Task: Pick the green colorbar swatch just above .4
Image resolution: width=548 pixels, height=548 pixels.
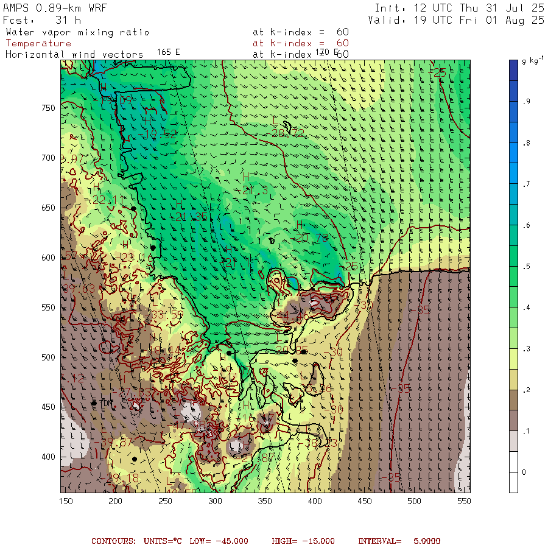Action: (x=513, y=297)
